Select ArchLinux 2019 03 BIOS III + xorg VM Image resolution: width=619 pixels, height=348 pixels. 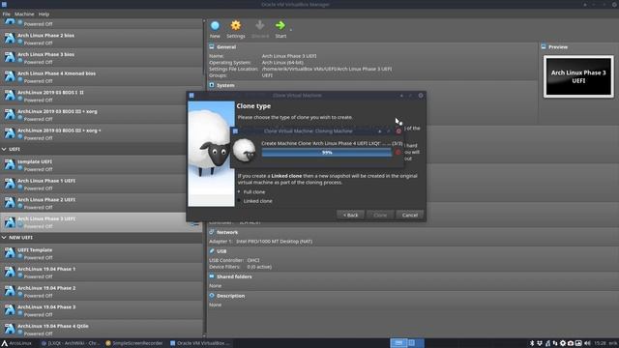point(101,114)
